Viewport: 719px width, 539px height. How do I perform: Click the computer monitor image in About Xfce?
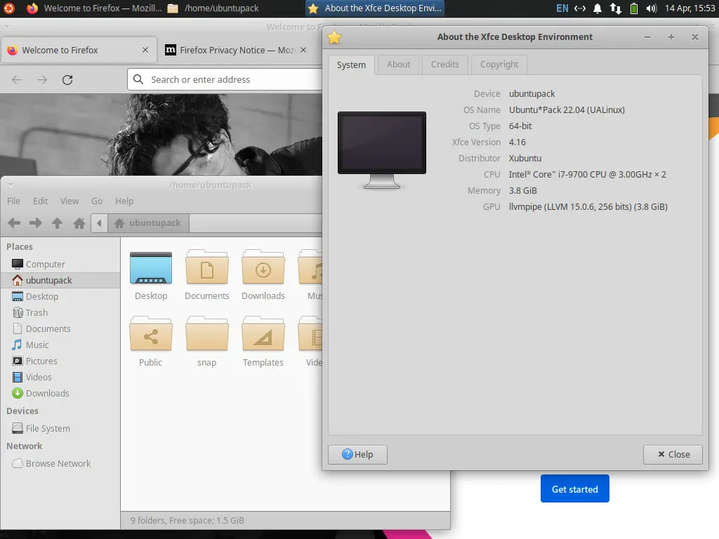pos(382,150)
